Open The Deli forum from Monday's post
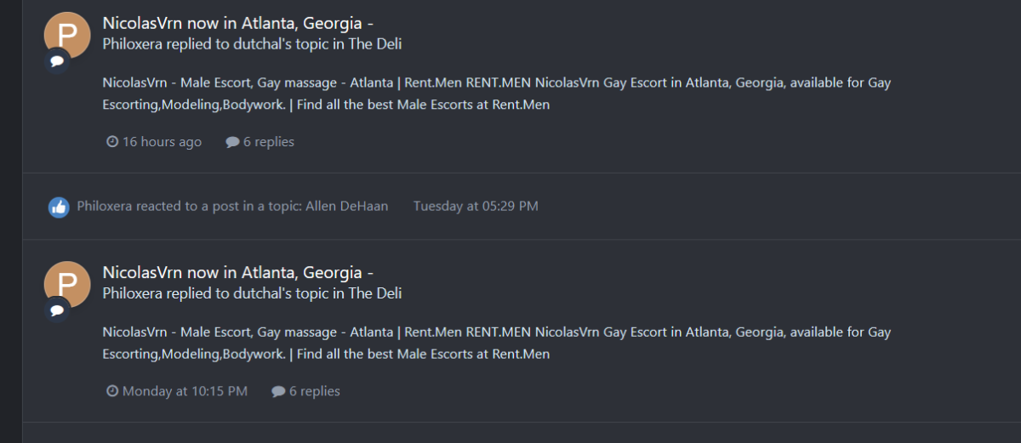The width and height of the screenshot is (1021, 443). pyautogui.click(x=375, y=293)
